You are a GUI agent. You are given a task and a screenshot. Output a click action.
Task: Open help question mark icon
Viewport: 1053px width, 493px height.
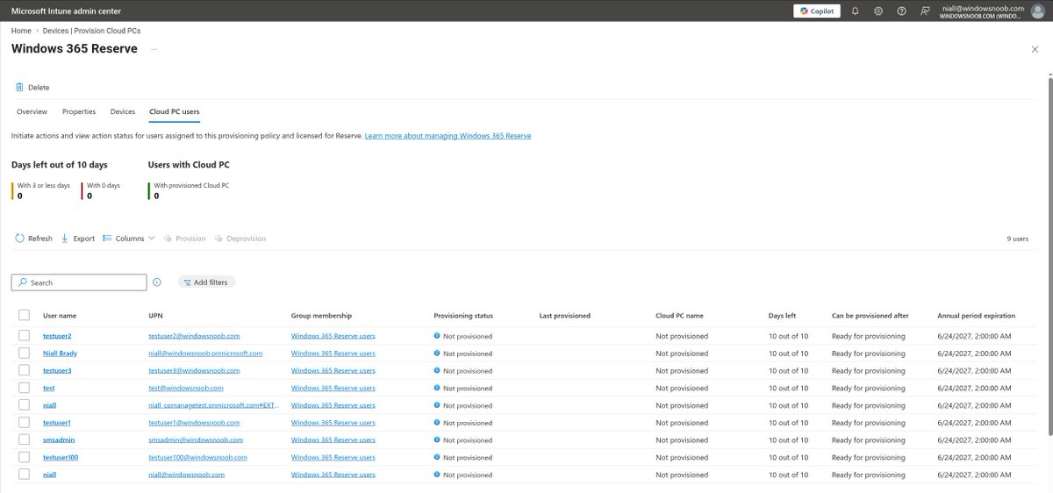[x=901, y=11]
